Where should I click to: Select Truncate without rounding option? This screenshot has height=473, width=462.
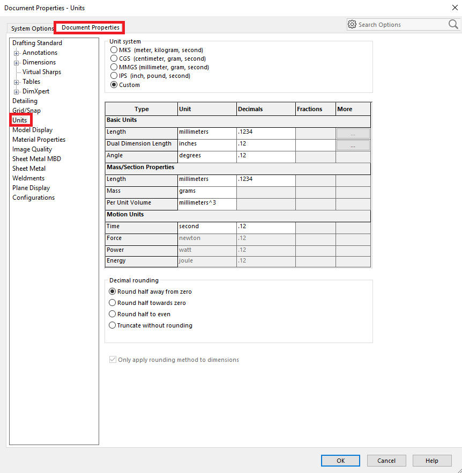[x=113, y=325]
